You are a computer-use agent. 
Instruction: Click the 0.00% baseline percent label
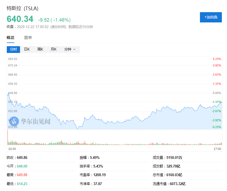pyautogui.click(x=217, y=93)
